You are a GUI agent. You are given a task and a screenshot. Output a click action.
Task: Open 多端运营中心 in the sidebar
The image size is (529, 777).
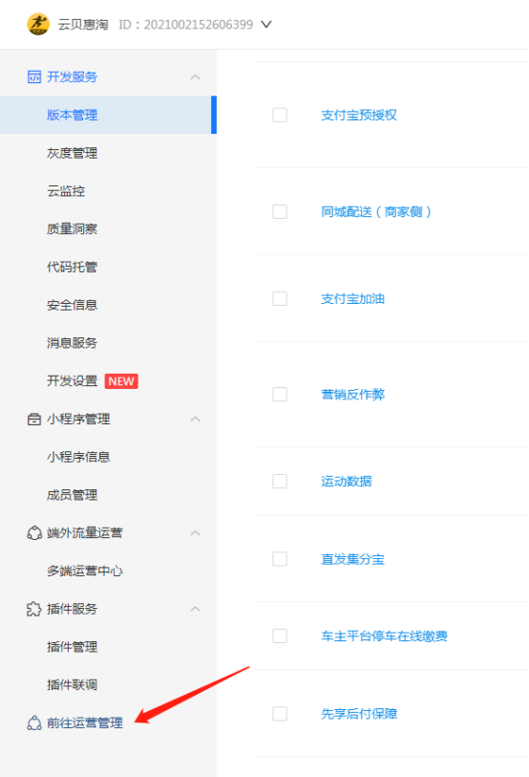[85, 571]
